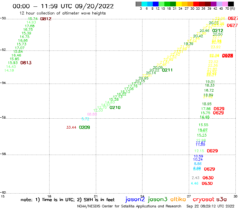
Task: Click the dark green value 20.14
Action: coord(151,73)
